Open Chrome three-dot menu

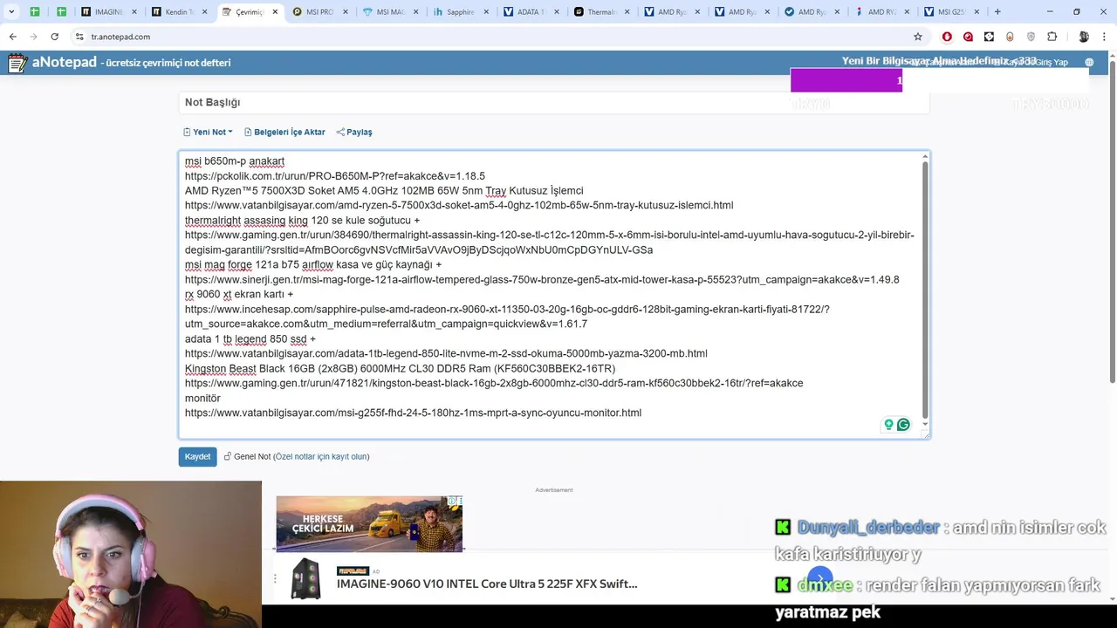point(1104,37)
